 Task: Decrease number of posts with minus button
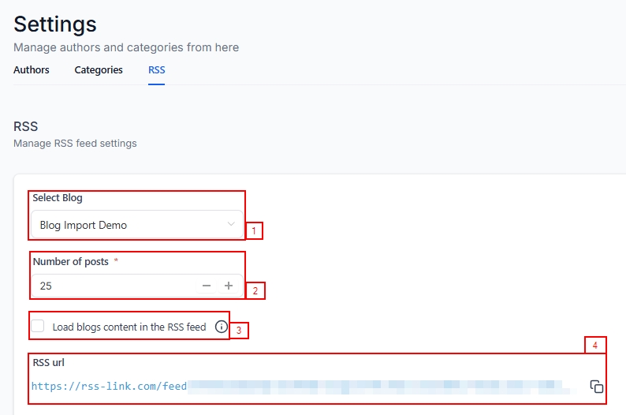coord(207,286)
